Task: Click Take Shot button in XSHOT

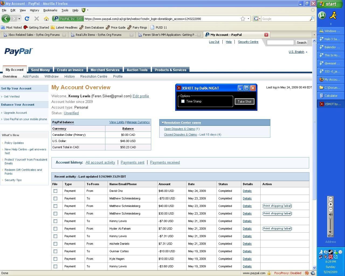Action: point(244,101)
